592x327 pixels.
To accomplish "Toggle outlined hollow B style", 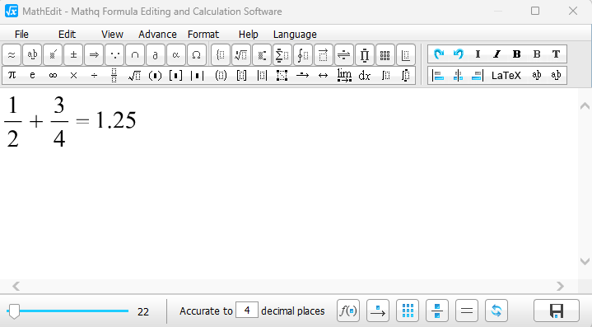I will pyautogui.click(x=537, y=54).
